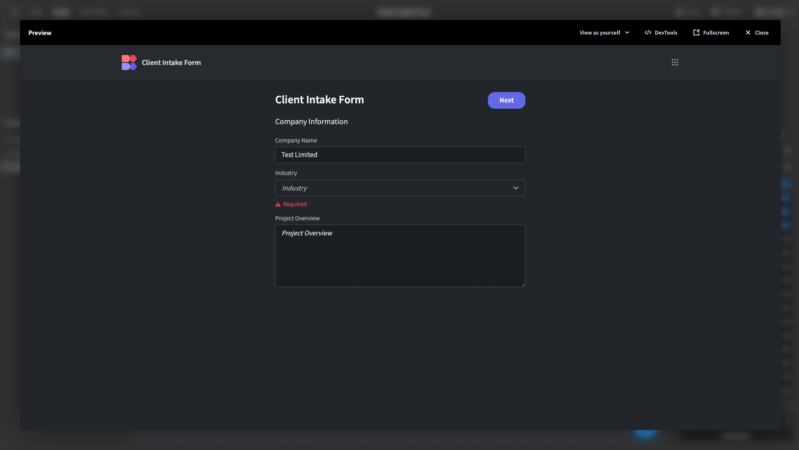Click the chevron arrow in Industry field
The image size is (799, 450).
pyautogui.click(x=516, y=188)
